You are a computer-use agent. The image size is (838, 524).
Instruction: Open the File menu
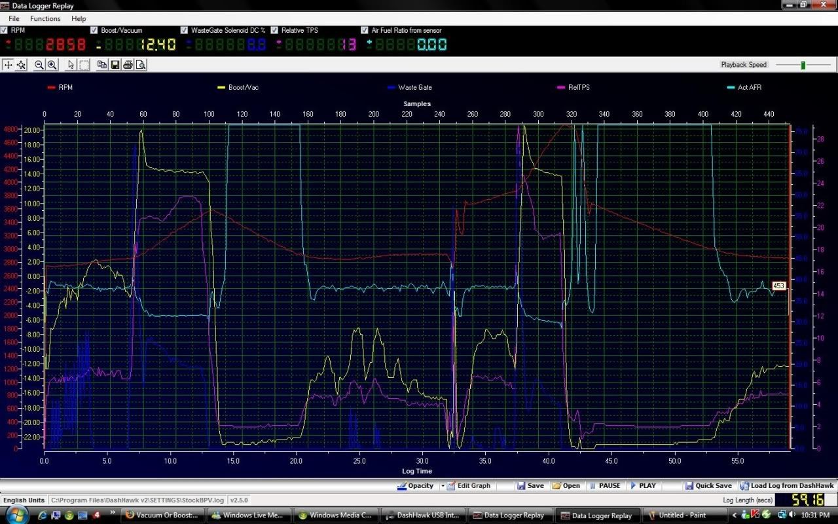(14, 19)
